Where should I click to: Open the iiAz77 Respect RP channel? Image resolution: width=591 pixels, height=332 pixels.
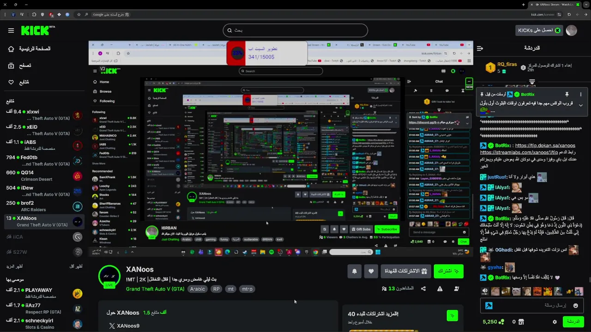tap(44, 308)
